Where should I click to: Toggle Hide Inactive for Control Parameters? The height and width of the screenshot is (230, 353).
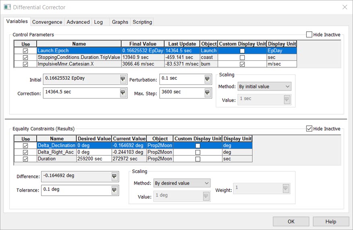click(309, 35)
